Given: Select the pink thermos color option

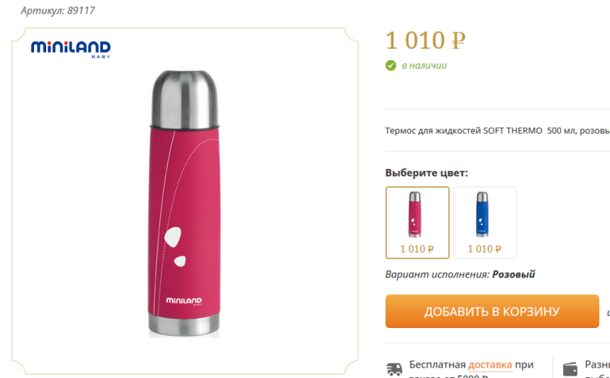Looking at the screenshot, I should [417, 223].
